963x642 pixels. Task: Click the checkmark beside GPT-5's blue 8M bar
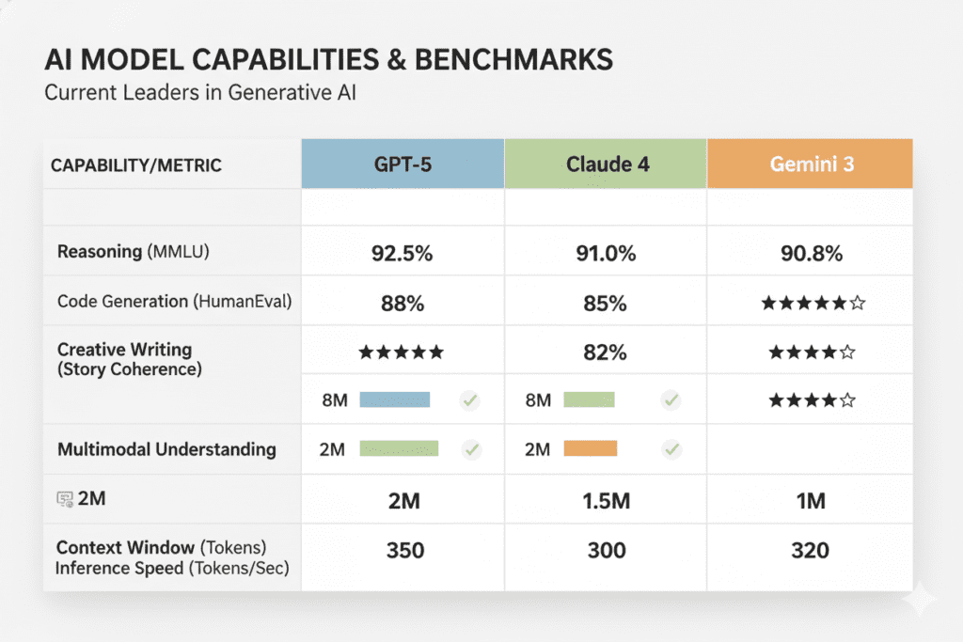[470, 400]
